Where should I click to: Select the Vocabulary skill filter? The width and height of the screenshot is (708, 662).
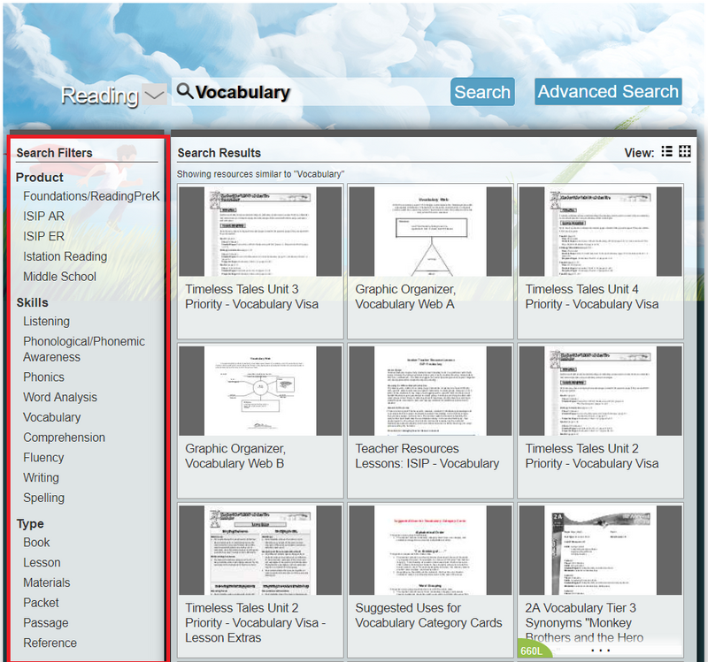pyautogui.click(x=52, y=417)
